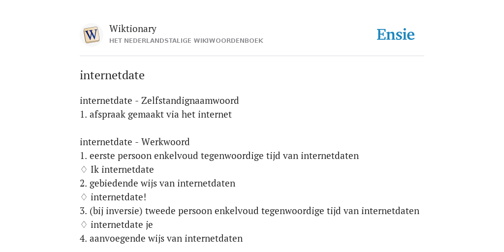The width and height of the screenshot is (504, 252).
Task: Select the example text 'internetdate je'
Action: pyautogui.click(x=122, y=224)
